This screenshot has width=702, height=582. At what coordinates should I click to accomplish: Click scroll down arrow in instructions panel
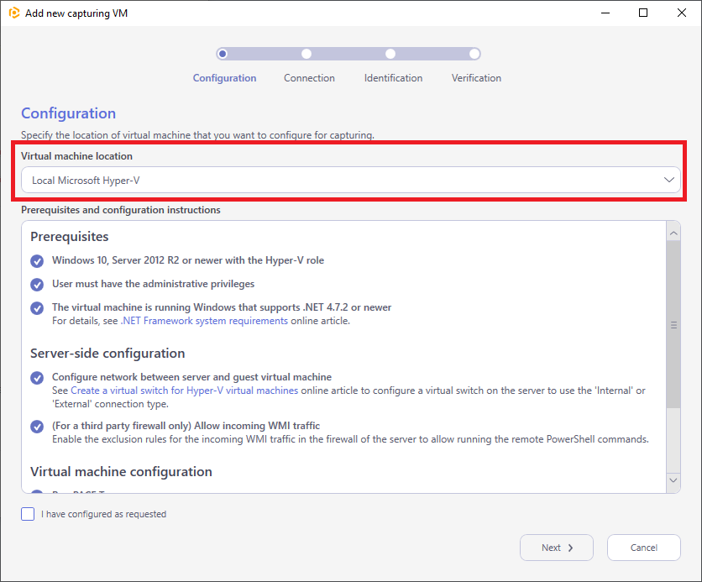tap(673, 480)
